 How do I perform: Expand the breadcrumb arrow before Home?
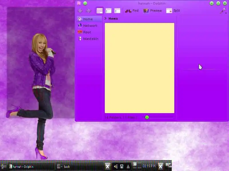(x=106, y=19)
